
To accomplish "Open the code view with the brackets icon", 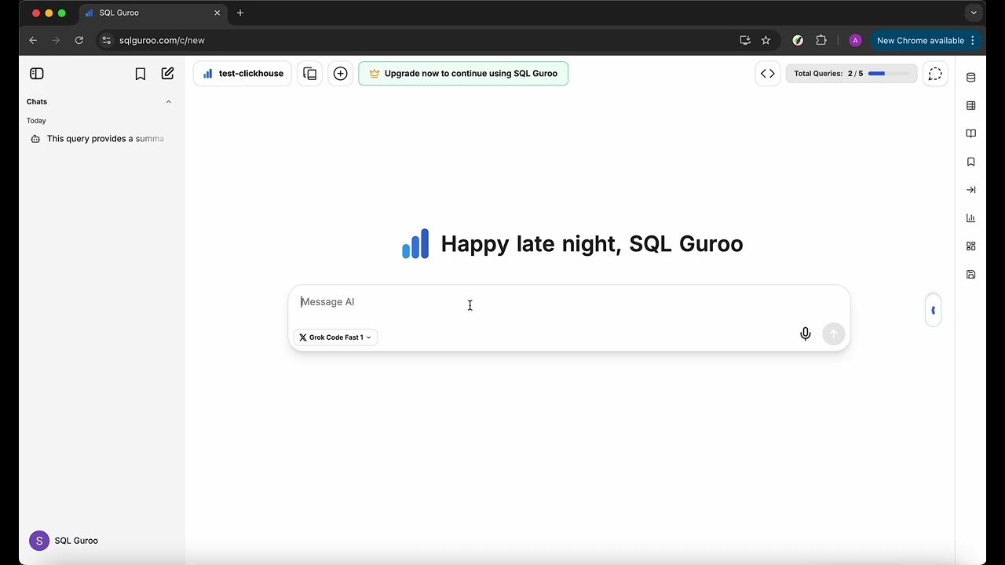I will tap(767, 73).
